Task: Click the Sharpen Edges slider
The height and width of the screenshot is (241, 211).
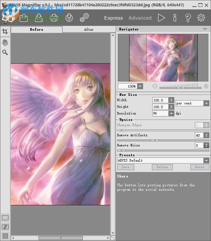Action: [163, 130]
